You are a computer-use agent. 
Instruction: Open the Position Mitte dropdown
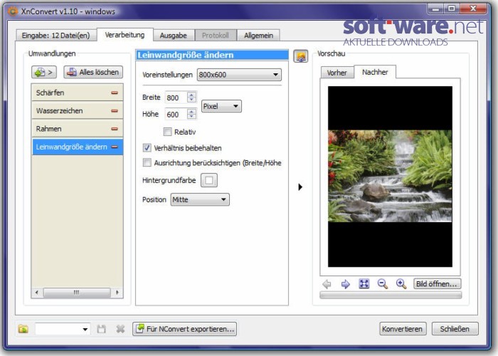tap(200, 199)
